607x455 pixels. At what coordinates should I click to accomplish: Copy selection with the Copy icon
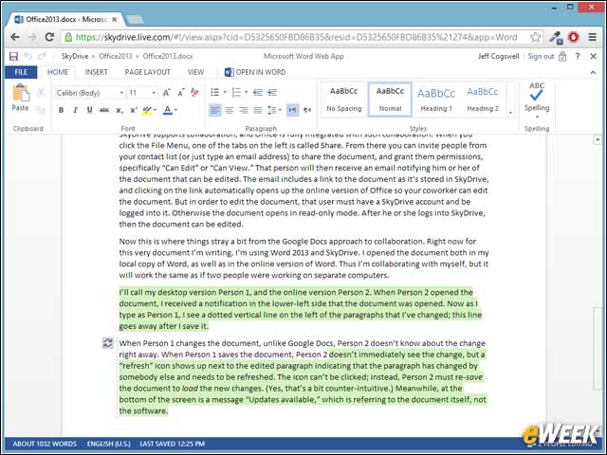(x=41, y=110)
